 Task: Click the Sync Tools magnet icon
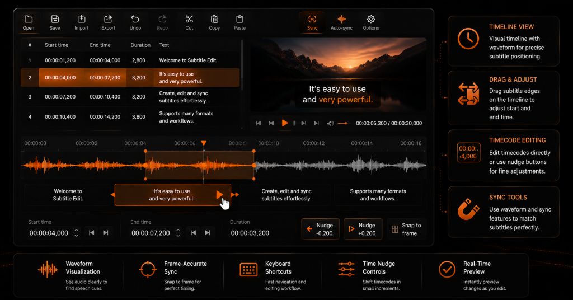tap(468, 209)
